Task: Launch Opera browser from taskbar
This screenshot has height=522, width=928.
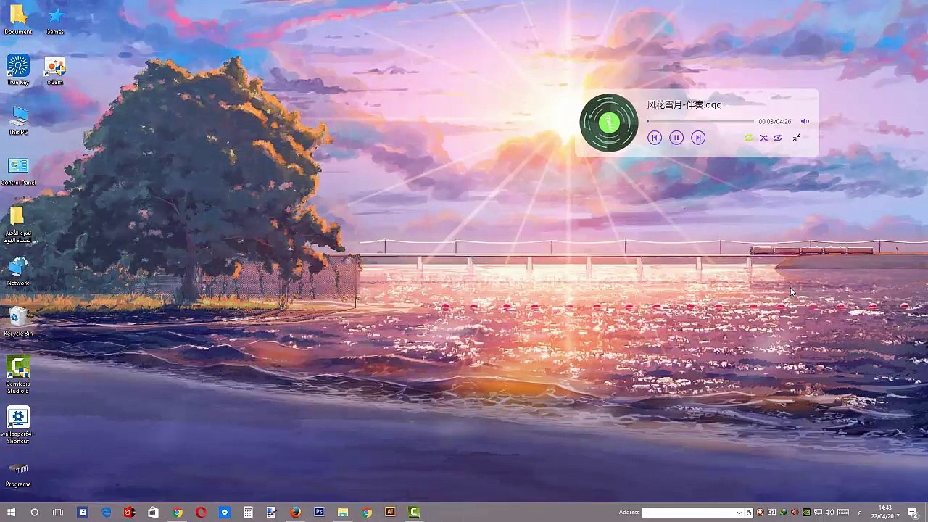Action: (x=201, y=513)
